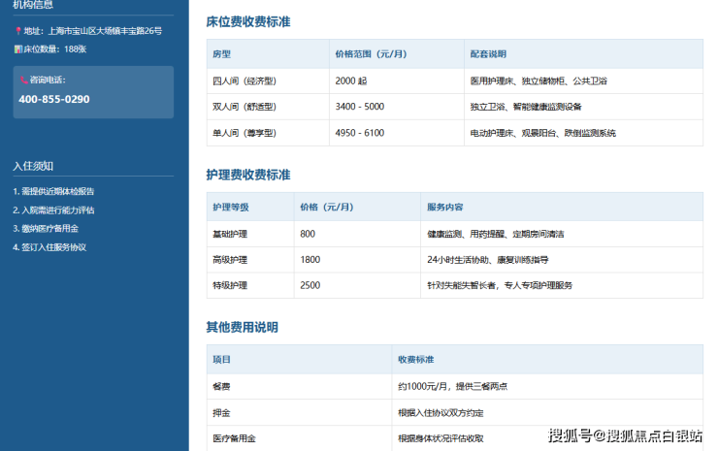Click the 咨询电话: label
This screenshot has height=451, width=718.
pyautogui.click(x=48, y=81)
